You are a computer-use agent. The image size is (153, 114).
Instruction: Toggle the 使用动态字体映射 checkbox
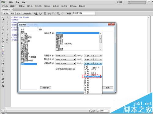click(x=57, y=69)
